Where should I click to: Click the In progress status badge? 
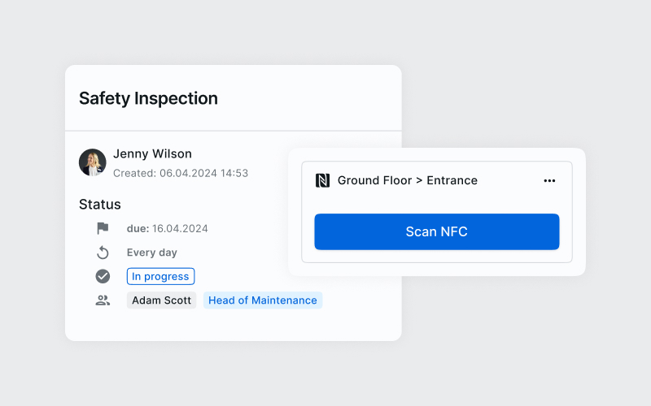coord(160,276)
